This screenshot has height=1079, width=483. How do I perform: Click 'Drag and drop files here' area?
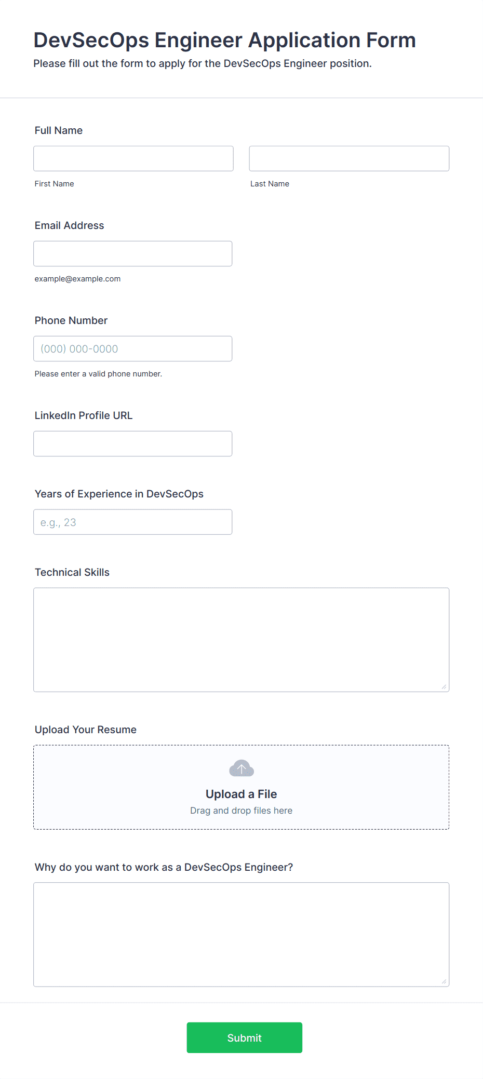click(x=242, y=811)
